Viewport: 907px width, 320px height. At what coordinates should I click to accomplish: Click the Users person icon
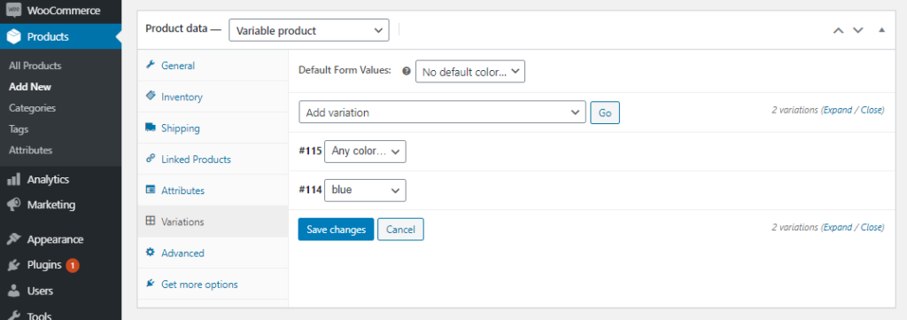(x=14, y=291)
